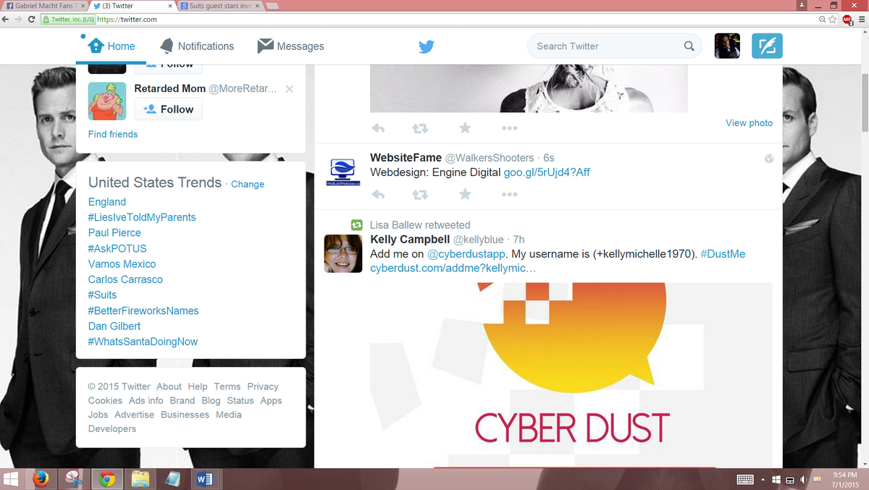Image resolution: width=869 pixels, height=490 pixels.
Task: Click the browser reload button
Action: (x=32, y=20)
